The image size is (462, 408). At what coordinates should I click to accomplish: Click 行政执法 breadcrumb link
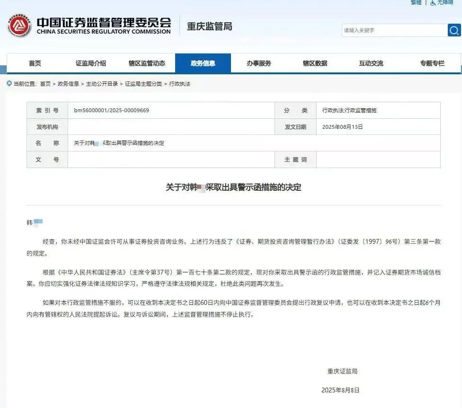180,84
